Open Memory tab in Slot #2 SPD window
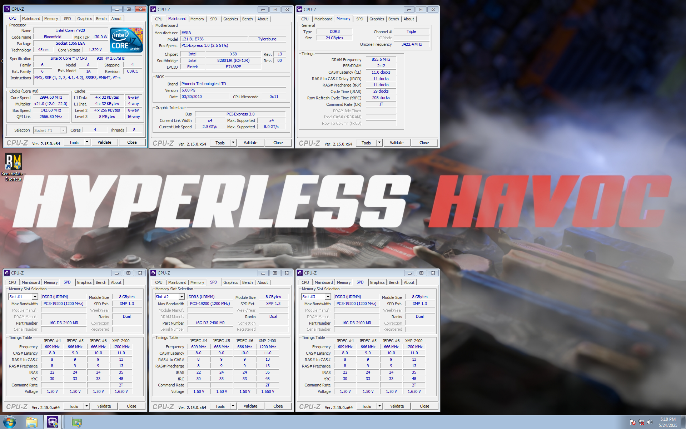This screenshot has width=686, height=429. click(x=197, y=282)
